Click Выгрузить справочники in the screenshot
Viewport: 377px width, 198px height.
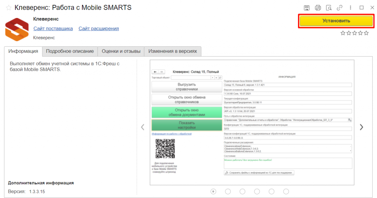click(x=187, y=87)
